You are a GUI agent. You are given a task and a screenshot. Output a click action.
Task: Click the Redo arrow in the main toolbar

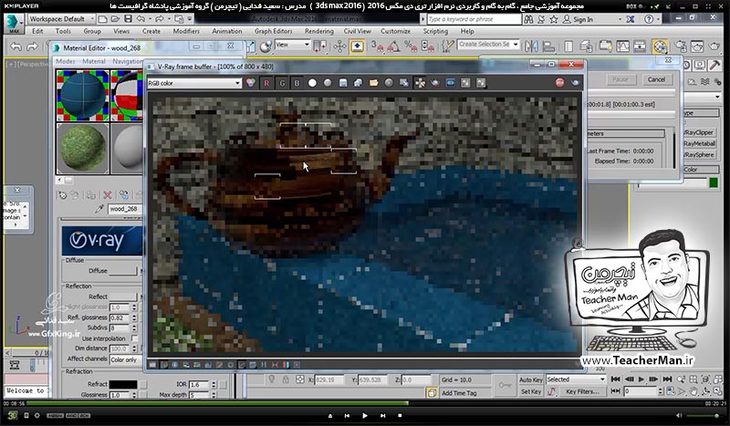pos(32,47)
